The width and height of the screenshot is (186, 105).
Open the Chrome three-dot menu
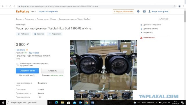183,6
